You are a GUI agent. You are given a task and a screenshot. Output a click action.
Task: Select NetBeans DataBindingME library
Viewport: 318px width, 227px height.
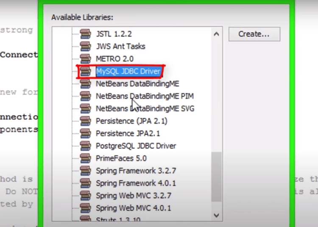137,83
